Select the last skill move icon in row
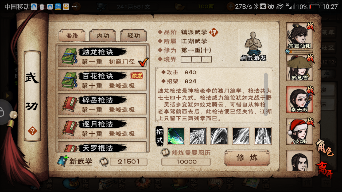Image resolution: width=342 pixels, height=192 pixels. 263,136
